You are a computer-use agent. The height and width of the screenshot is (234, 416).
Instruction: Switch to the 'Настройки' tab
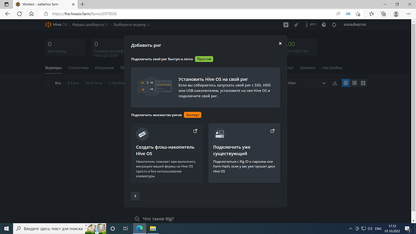pos(332,68)
